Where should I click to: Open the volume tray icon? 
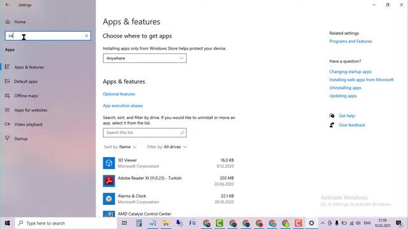(358, 223)
